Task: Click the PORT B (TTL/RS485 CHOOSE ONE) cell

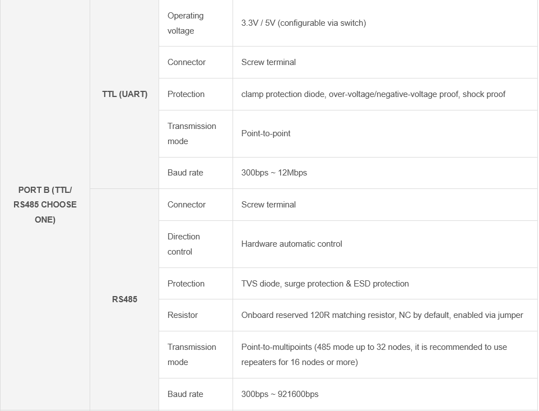Action: point(45,205)
